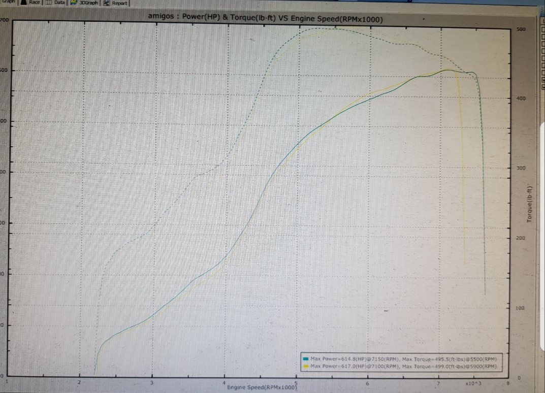
Task: Click the x10^3 axis multiplier label
Action: tap(472, 383)
